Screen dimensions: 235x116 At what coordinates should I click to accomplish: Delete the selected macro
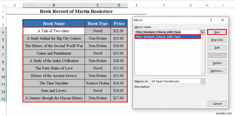pyautogui.click(x=217, y=63)
